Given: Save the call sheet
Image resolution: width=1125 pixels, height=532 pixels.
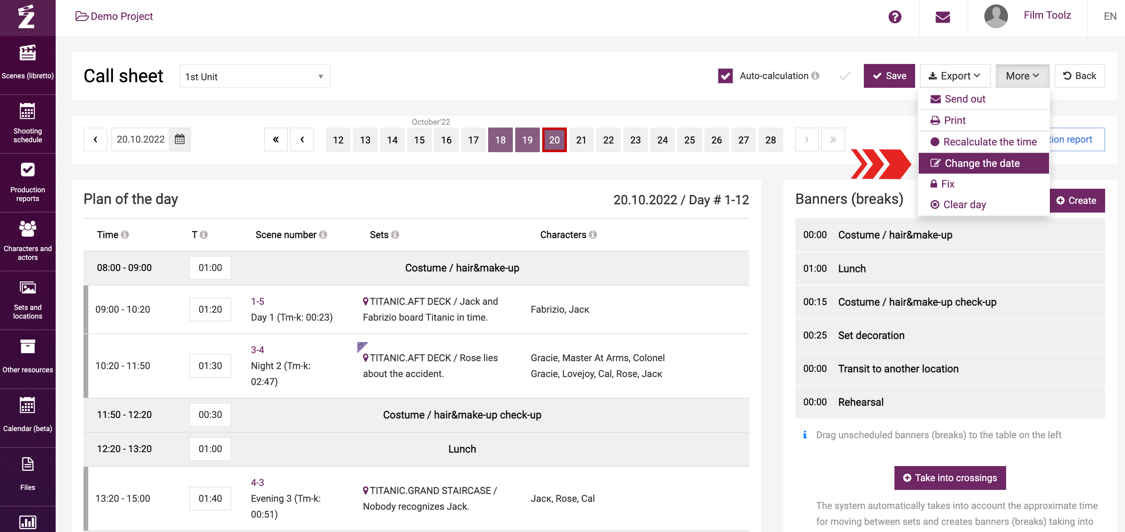Looking at the screenshot, I should pyautogui.click(x=889, y=76).
